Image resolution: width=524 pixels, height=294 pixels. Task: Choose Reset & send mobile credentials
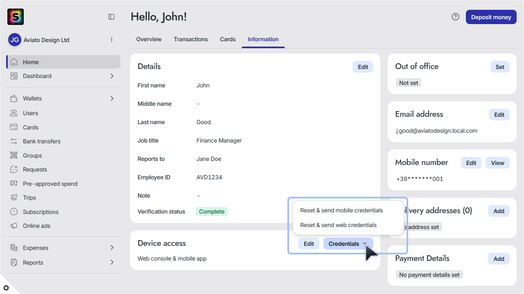341,210
